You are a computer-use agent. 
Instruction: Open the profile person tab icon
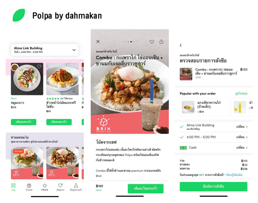pyautogui.click(x=76, y=186)
